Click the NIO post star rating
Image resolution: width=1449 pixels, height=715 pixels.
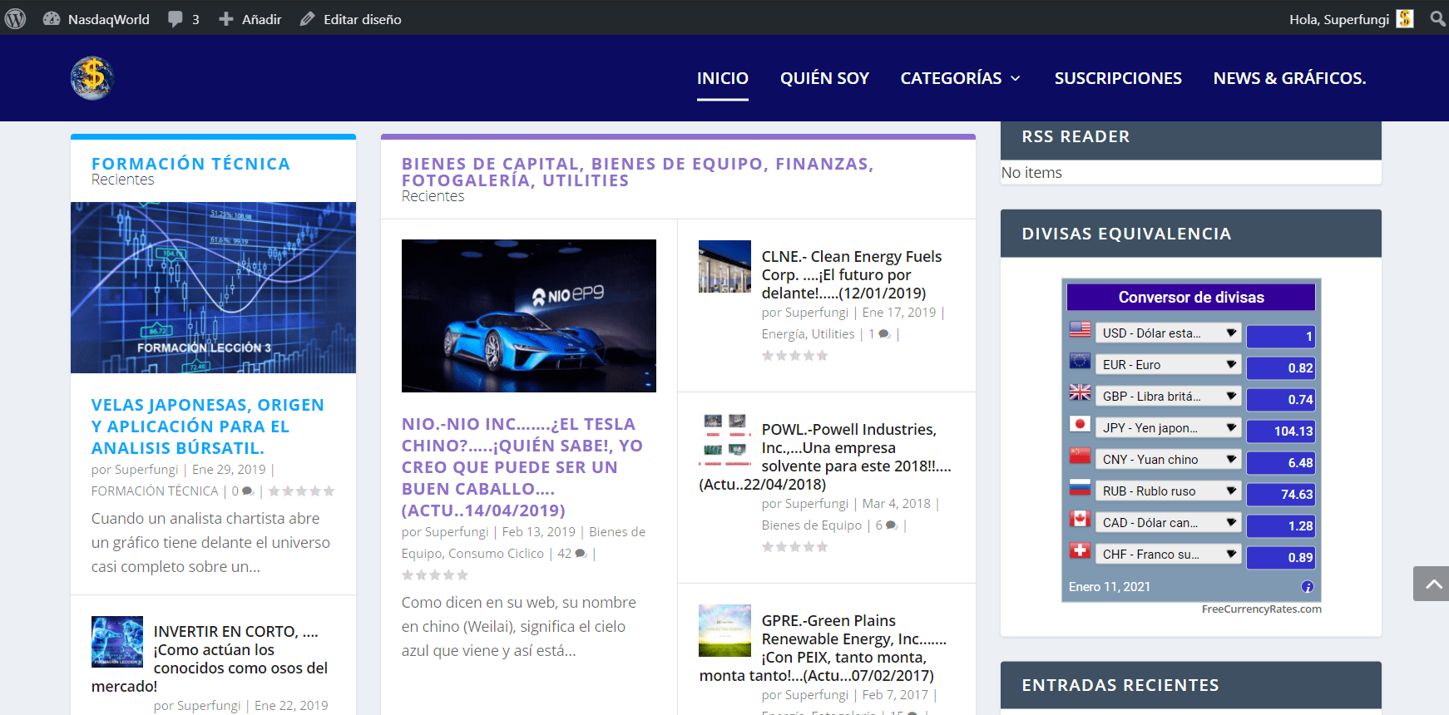pyautogui.click(x=435, y=575)
